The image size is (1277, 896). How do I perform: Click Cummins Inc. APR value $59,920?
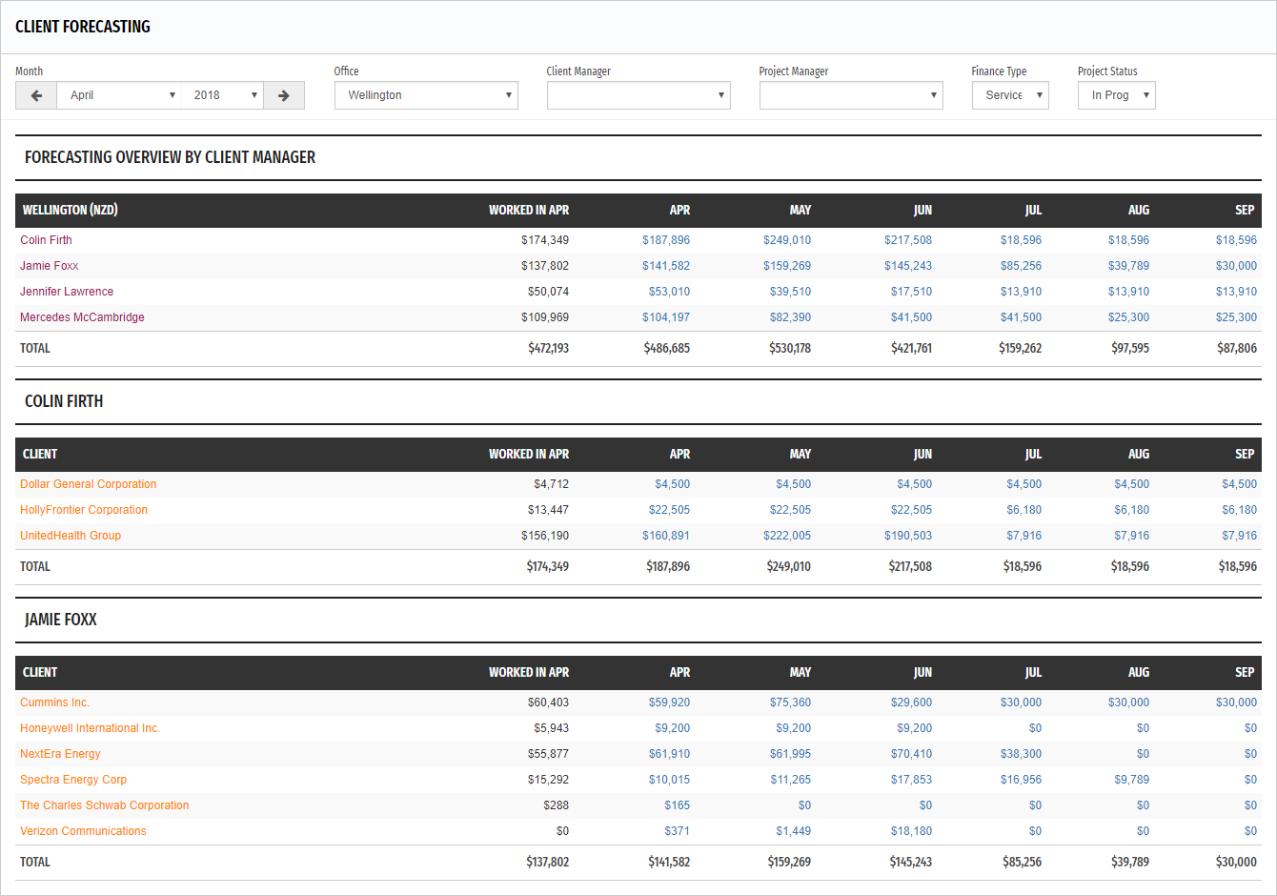pyautogui.click(x=669, y=703)
